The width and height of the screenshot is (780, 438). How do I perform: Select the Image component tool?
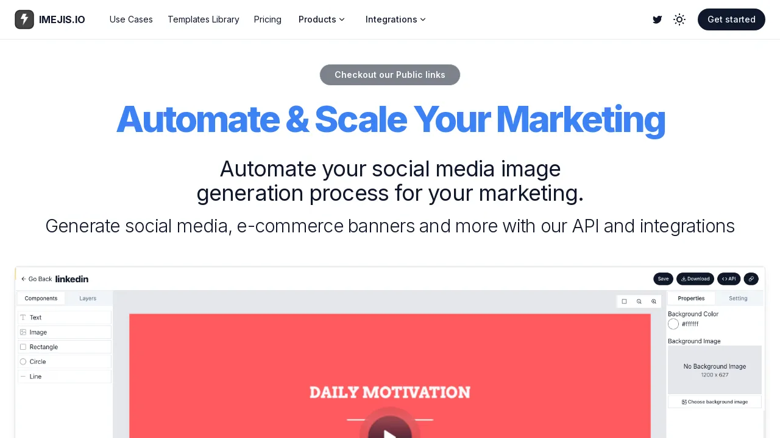coord(64,332)
